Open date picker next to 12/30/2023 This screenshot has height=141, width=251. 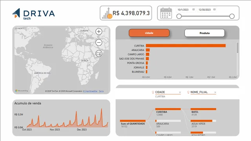[215, 9]
